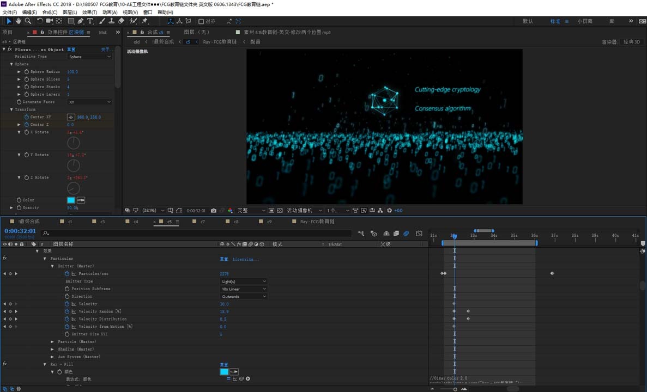Select the Zoom magnifier tool

point(28,21)
